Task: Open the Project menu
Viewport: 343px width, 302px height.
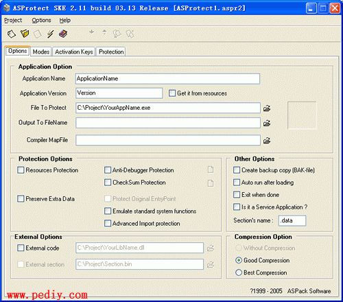Action: point(13,21)
